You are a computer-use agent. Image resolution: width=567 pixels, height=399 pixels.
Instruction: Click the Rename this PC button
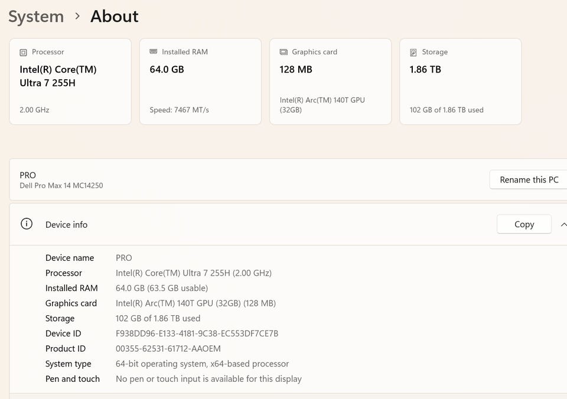(528, 179)
